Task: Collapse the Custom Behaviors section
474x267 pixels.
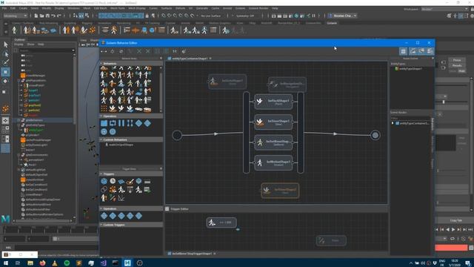Action: point(101,139)
